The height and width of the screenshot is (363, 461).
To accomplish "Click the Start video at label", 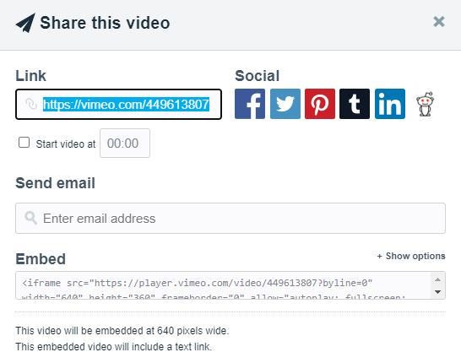I will coord(66,144).
